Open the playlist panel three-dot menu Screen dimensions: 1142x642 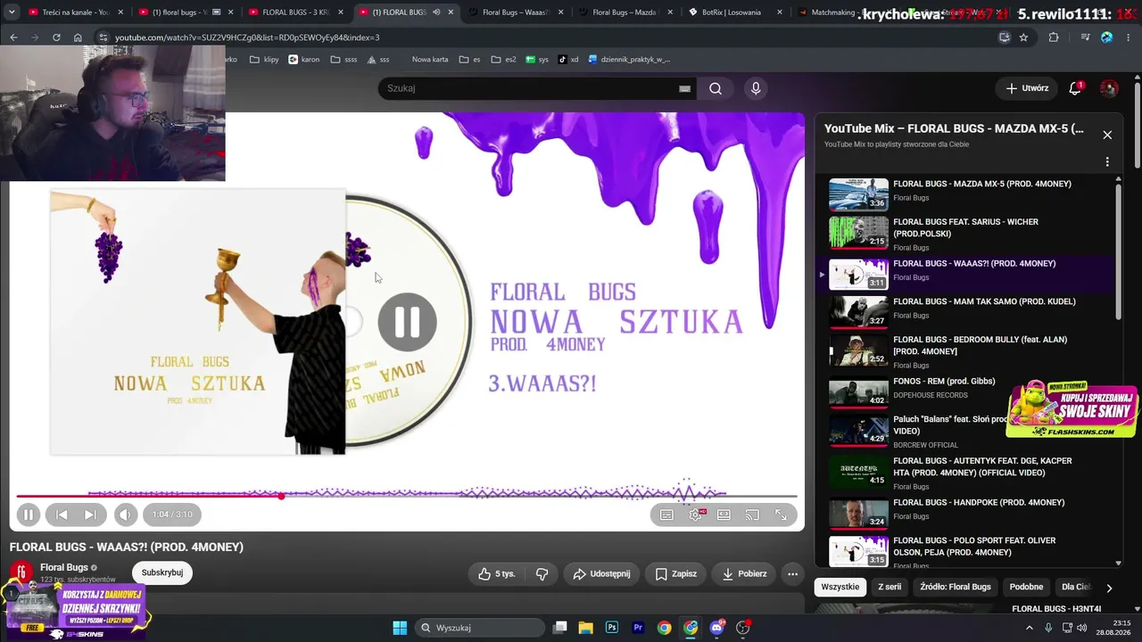click(1107, 162)
